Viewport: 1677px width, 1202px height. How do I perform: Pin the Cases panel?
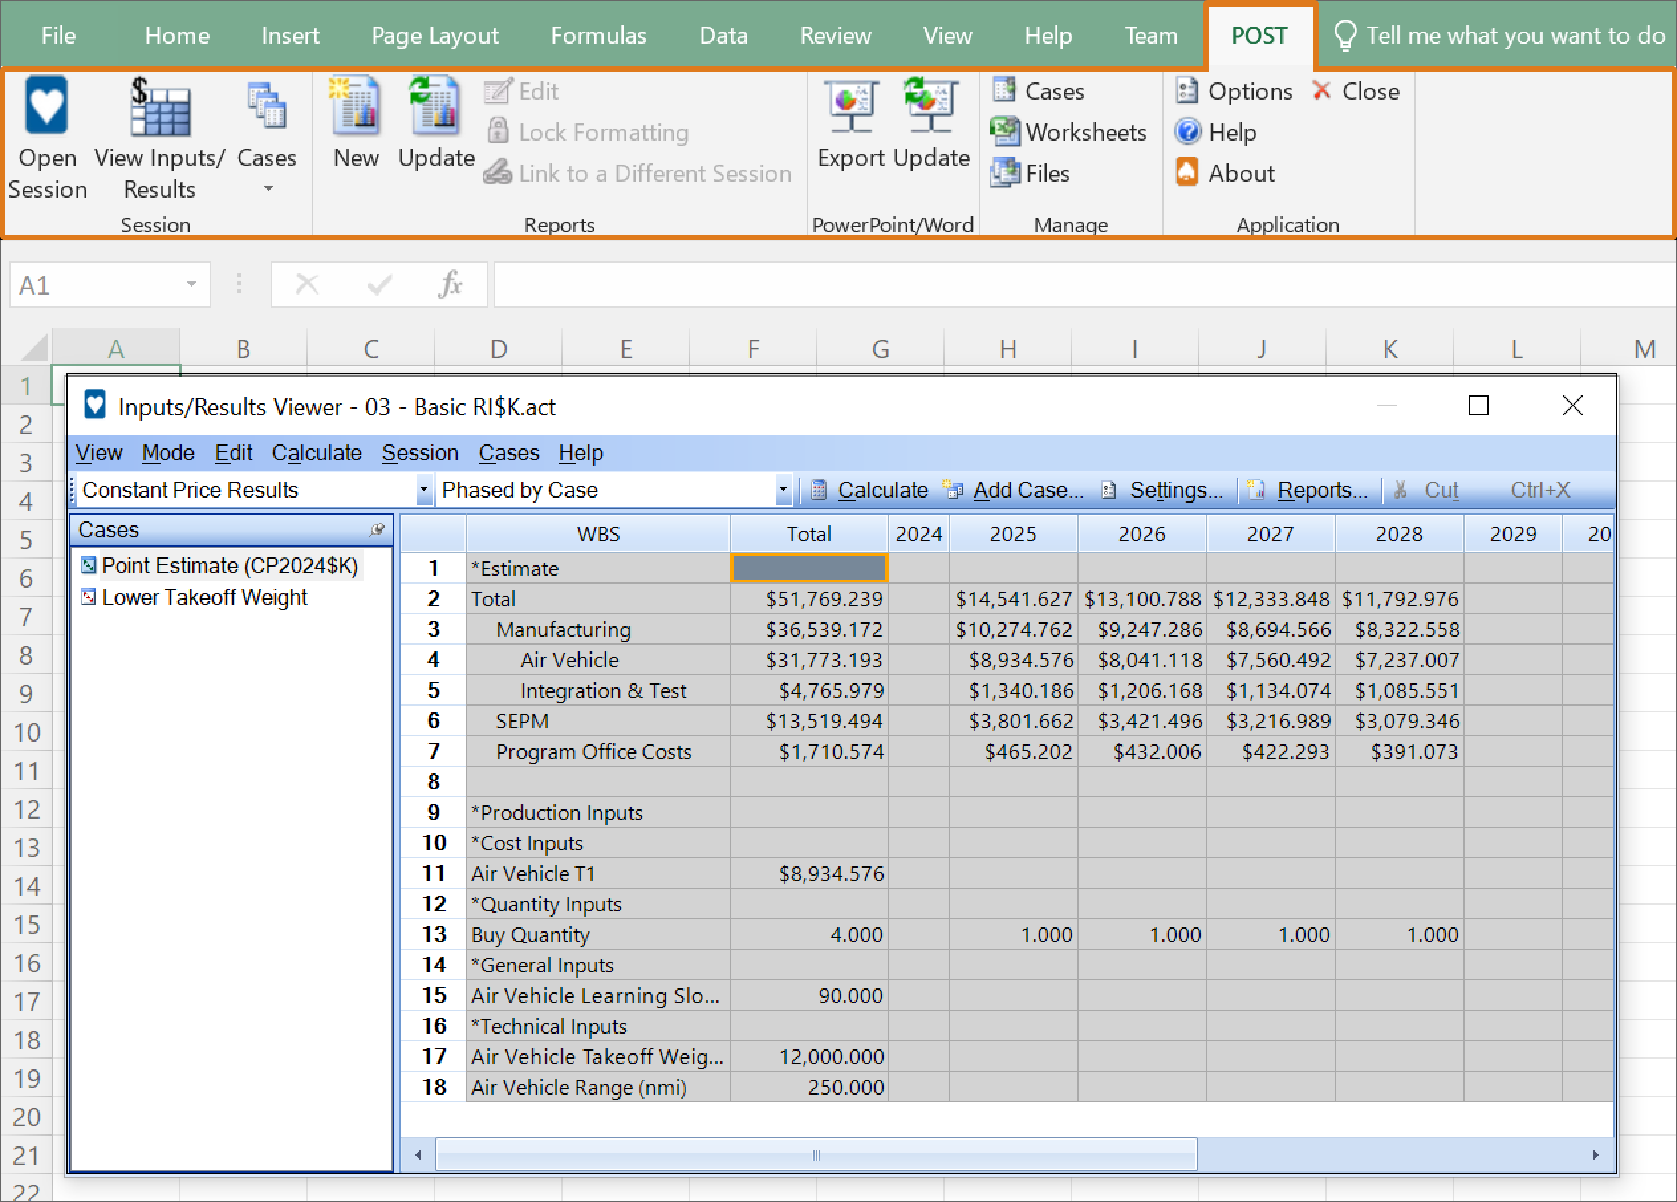378,530
